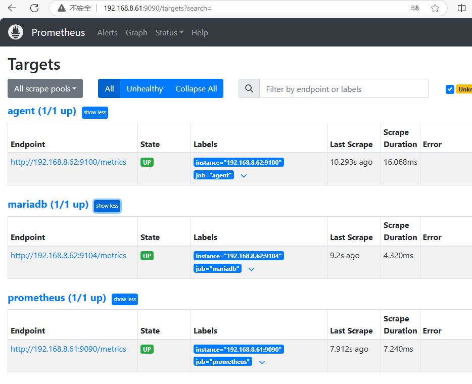Open the Alerts page

point(107,33)
